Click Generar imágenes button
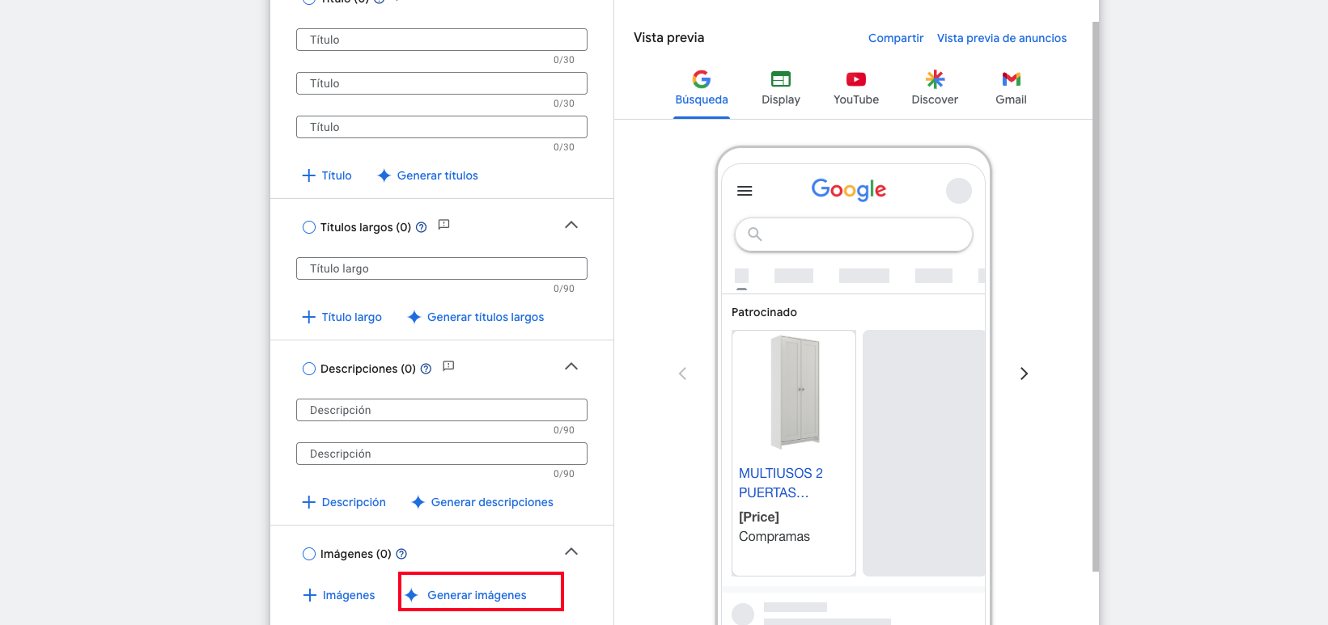Image resolution: width=1328 pixels, height=625 pixels. pyautogui.click(x=466, y=595)
